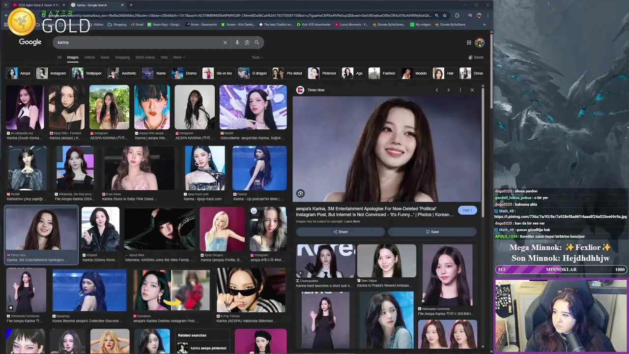The height and width of the screenshot is (354, 629).
Task: Open the Kpopmap Korea Beyond thumbnail
Action: click(x=89, y=290)
